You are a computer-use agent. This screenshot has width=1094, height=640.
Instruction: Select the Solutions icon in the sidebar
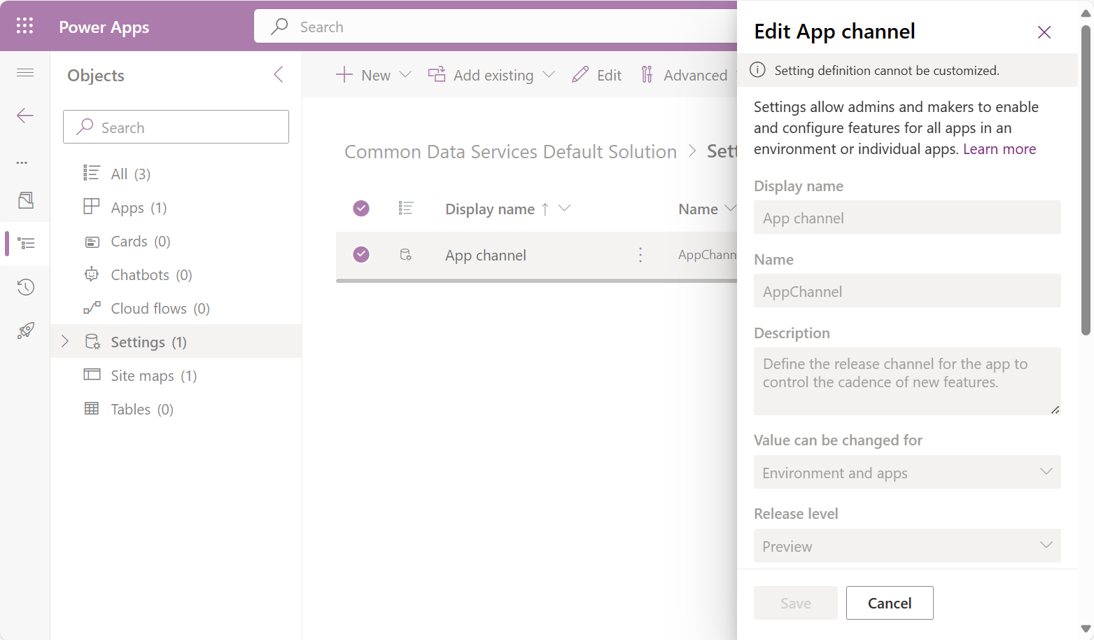click(x=25, y=200)
